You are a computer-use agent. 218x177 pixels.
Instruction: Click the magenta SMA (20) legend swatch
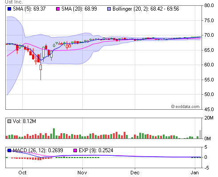pos(58,9)
